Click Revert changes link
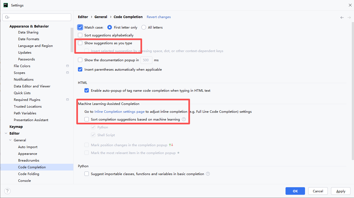This screenshot has width=354, height=198. (x=159, y=17)
